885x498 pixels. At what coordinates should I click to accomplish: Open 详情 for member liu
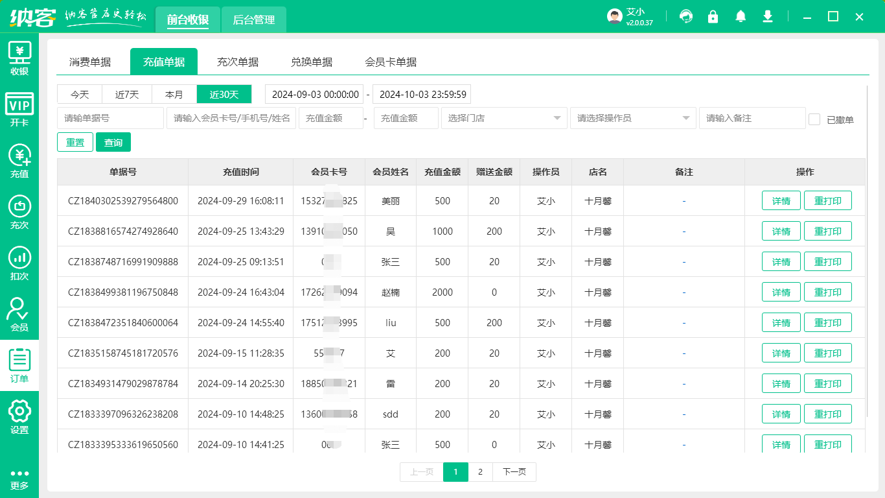tap(781, 323)
